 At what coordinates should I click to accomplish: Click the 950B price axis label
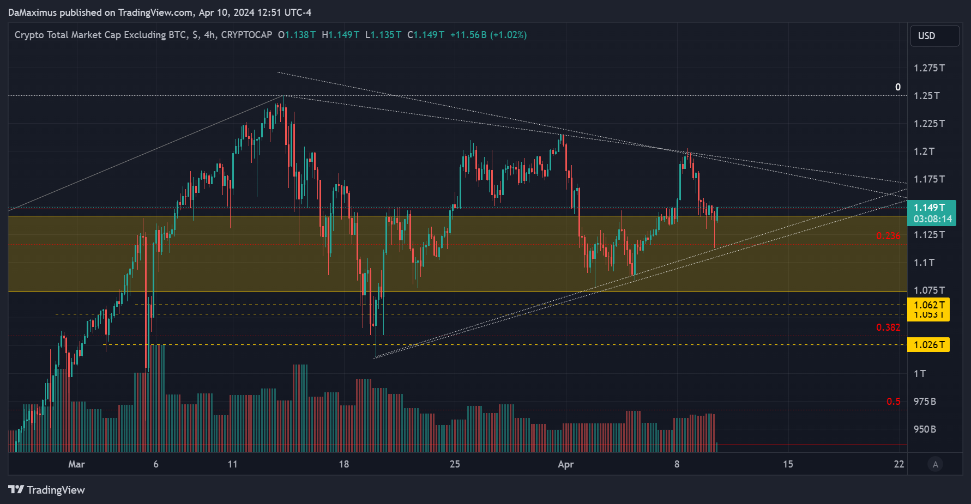point(925,429)
